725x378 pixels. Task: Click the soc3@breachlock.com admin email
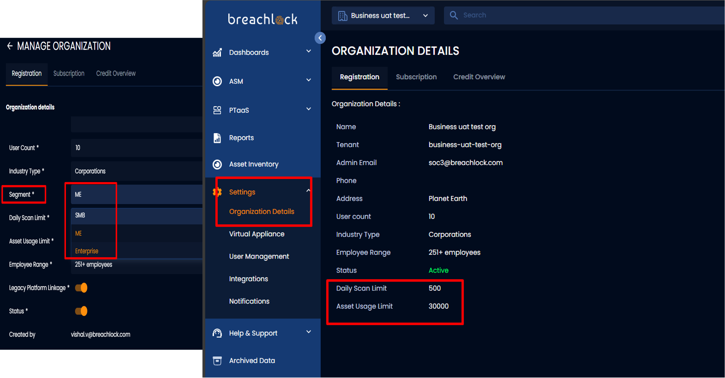[x=466, y=163]
